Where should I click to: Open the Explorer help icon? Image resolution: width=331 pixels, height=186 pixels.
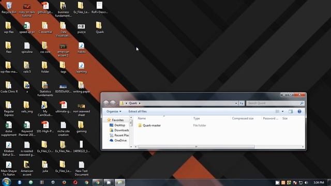(x=299, y=112)
